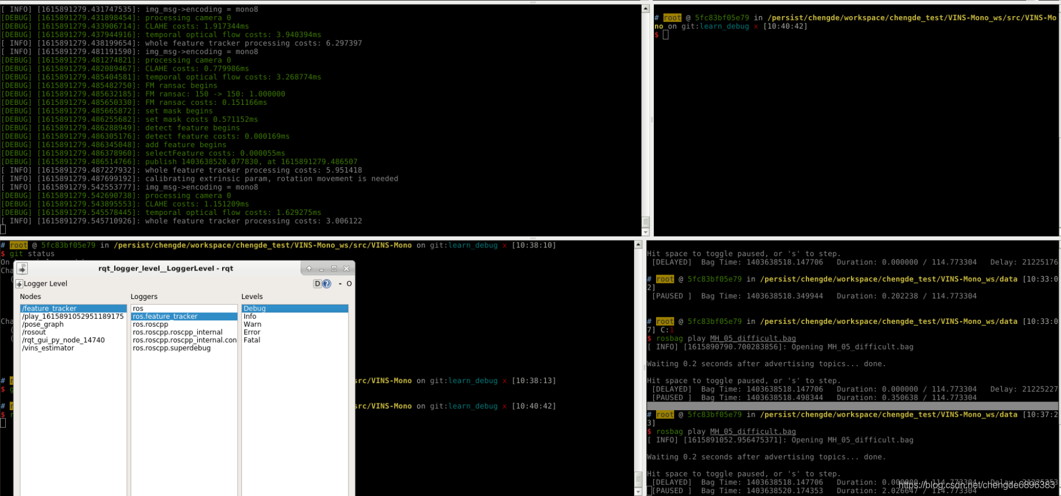Click down arrow of top-left terminal scrollbar
The image size is (1061, 496).
click(645, 232)
